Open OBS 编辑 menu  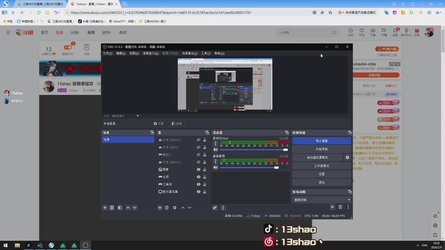[121, 53]
